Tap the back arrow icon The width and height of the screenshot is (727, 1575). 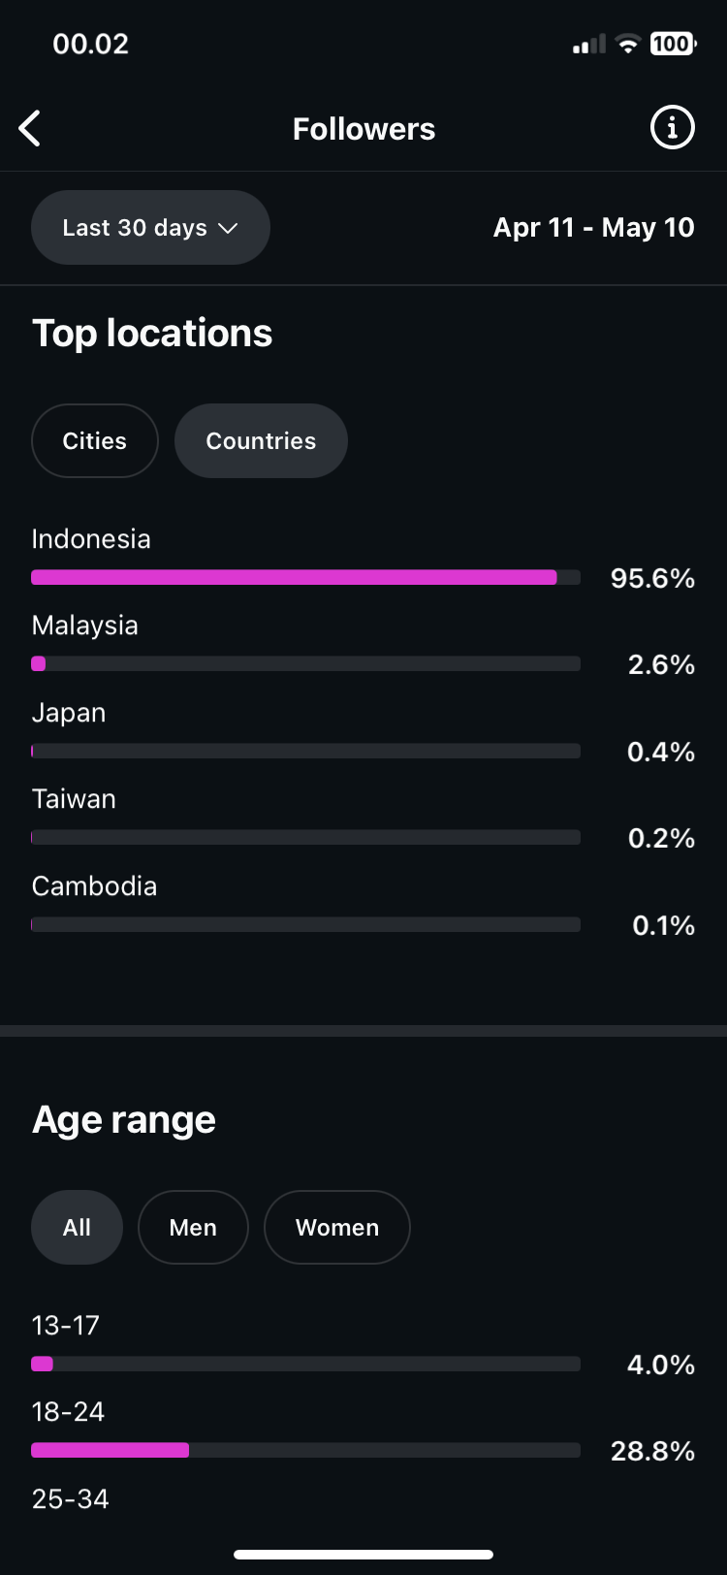pos(30,128)
